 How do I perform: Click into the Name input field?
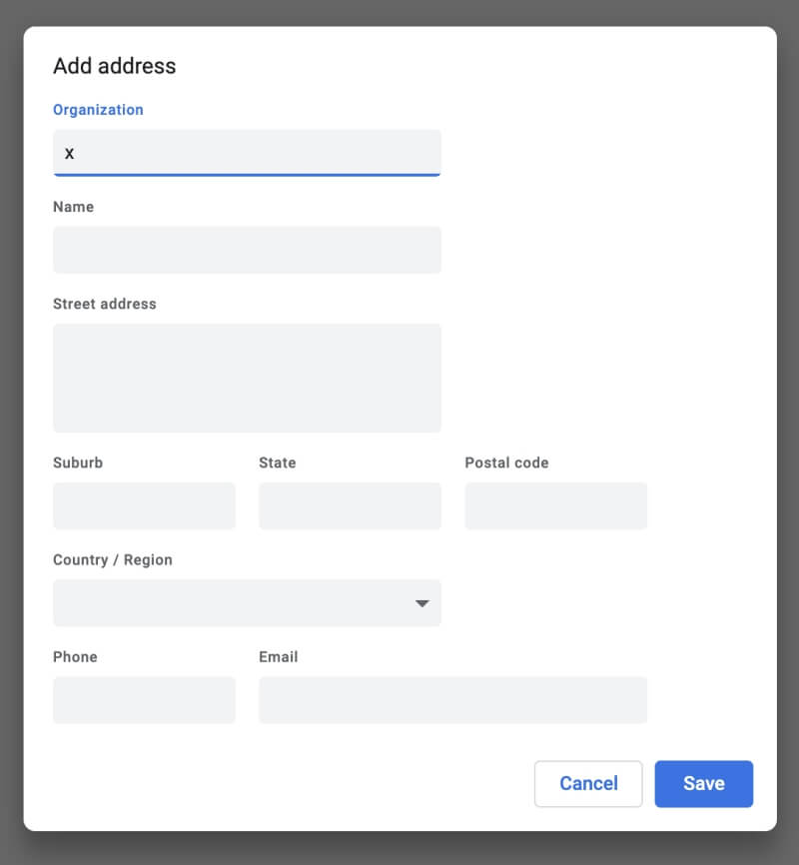point(247,250)
